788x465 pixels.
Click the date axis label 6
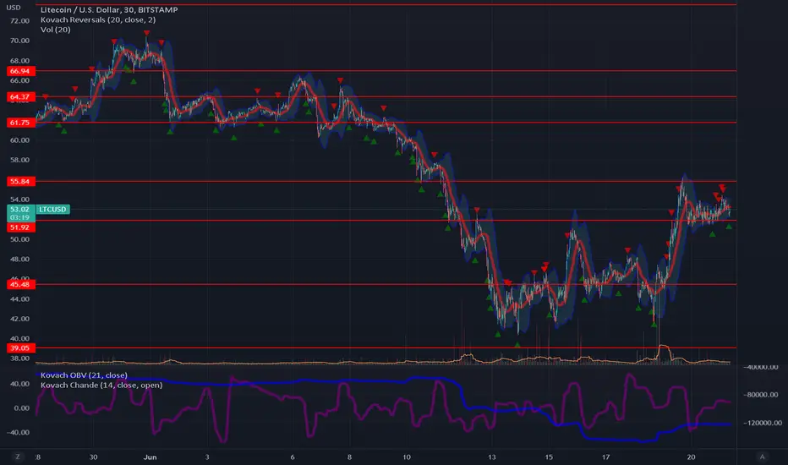(x=293, y=457)
